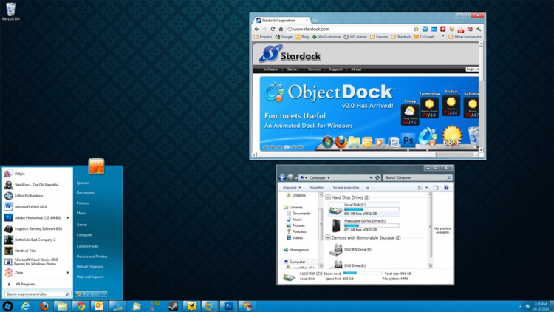Open Popular bookmarks folder

263,37
